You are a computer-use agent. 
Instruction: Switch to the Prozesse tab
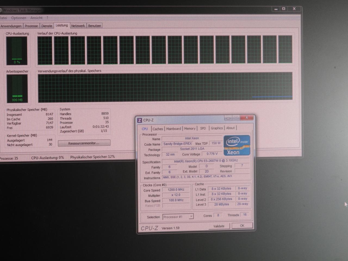(x=31, y=26)
